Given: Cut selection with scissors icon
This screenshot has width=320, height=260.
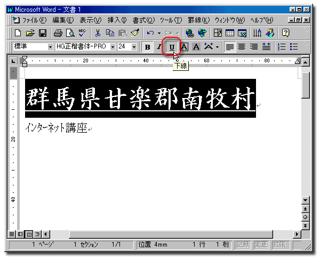Looking at the screenshot, I should pos(98,33).
